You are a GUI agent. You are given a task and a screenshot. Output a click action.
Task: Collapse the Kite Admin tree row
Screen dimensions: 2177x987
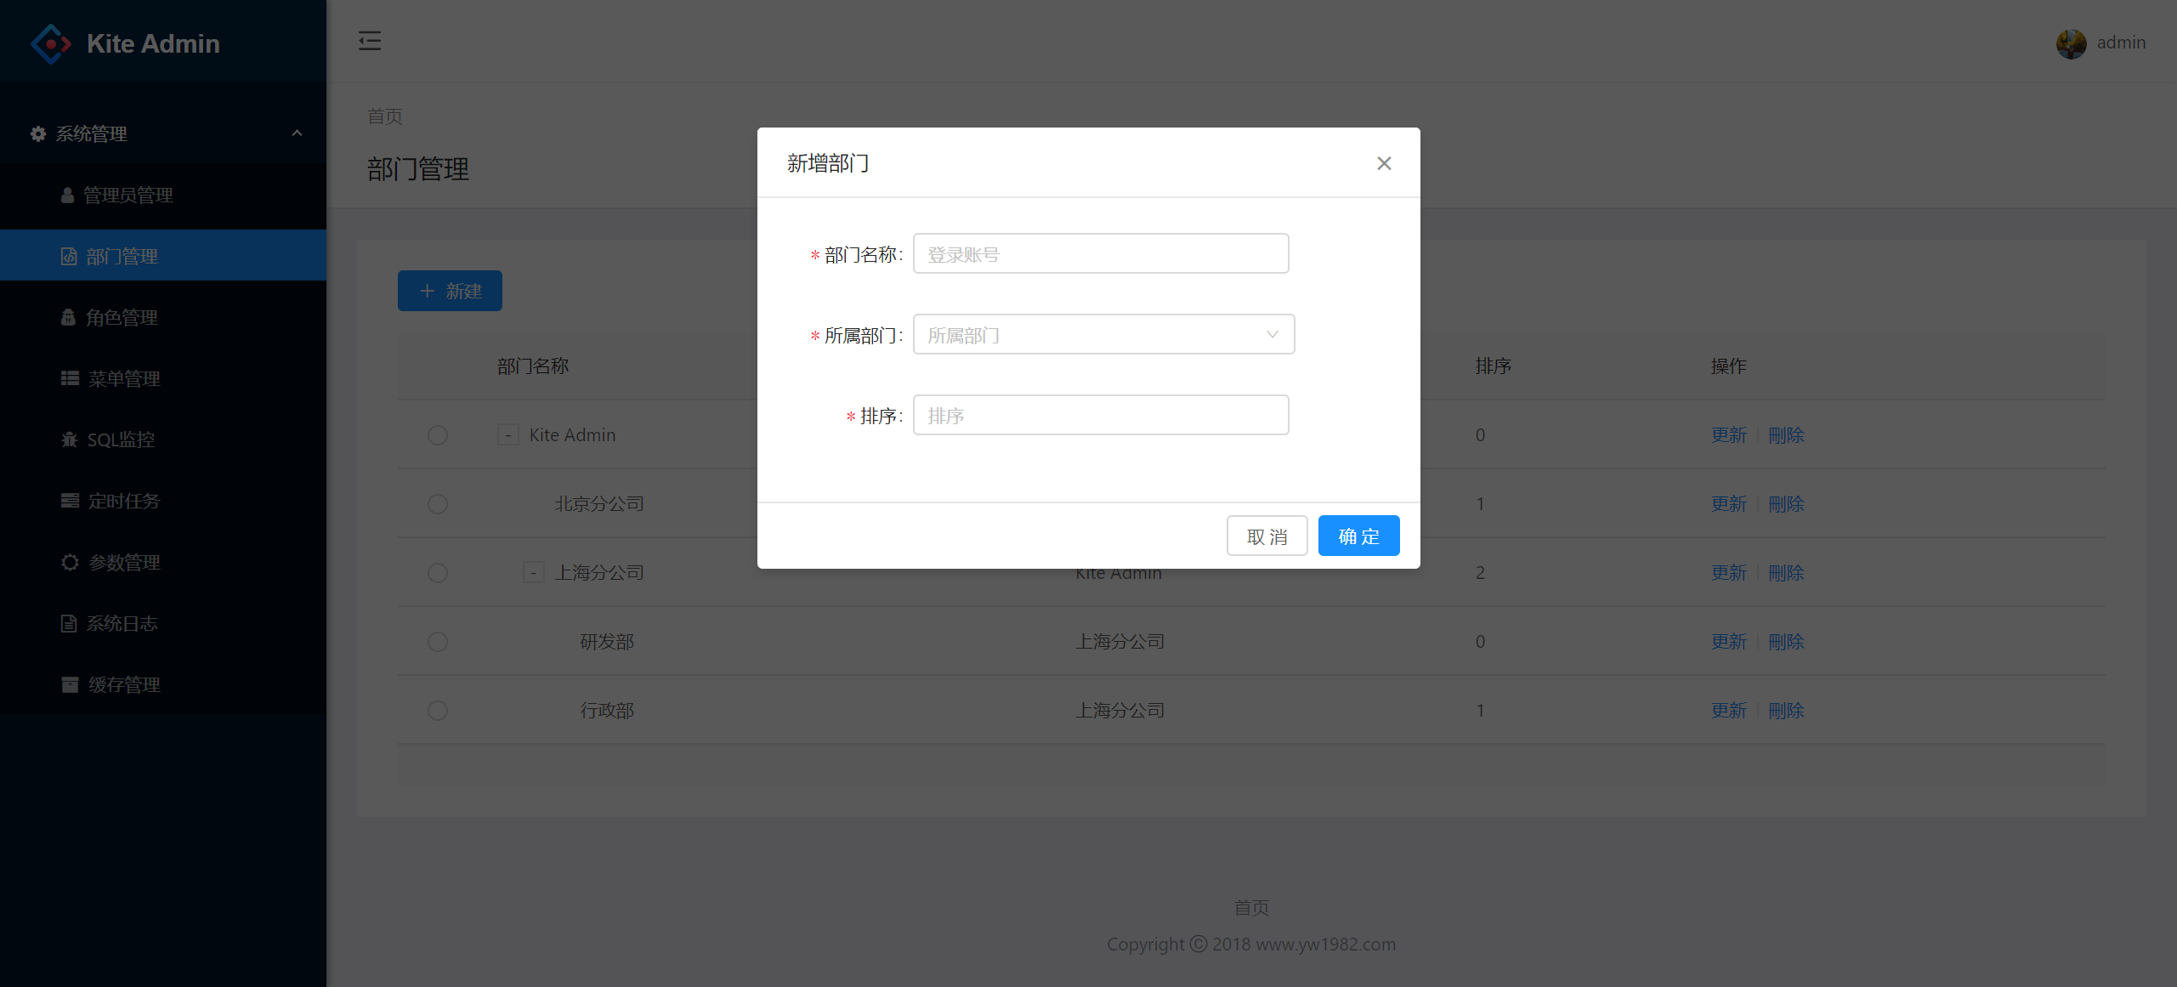(507, 435)
